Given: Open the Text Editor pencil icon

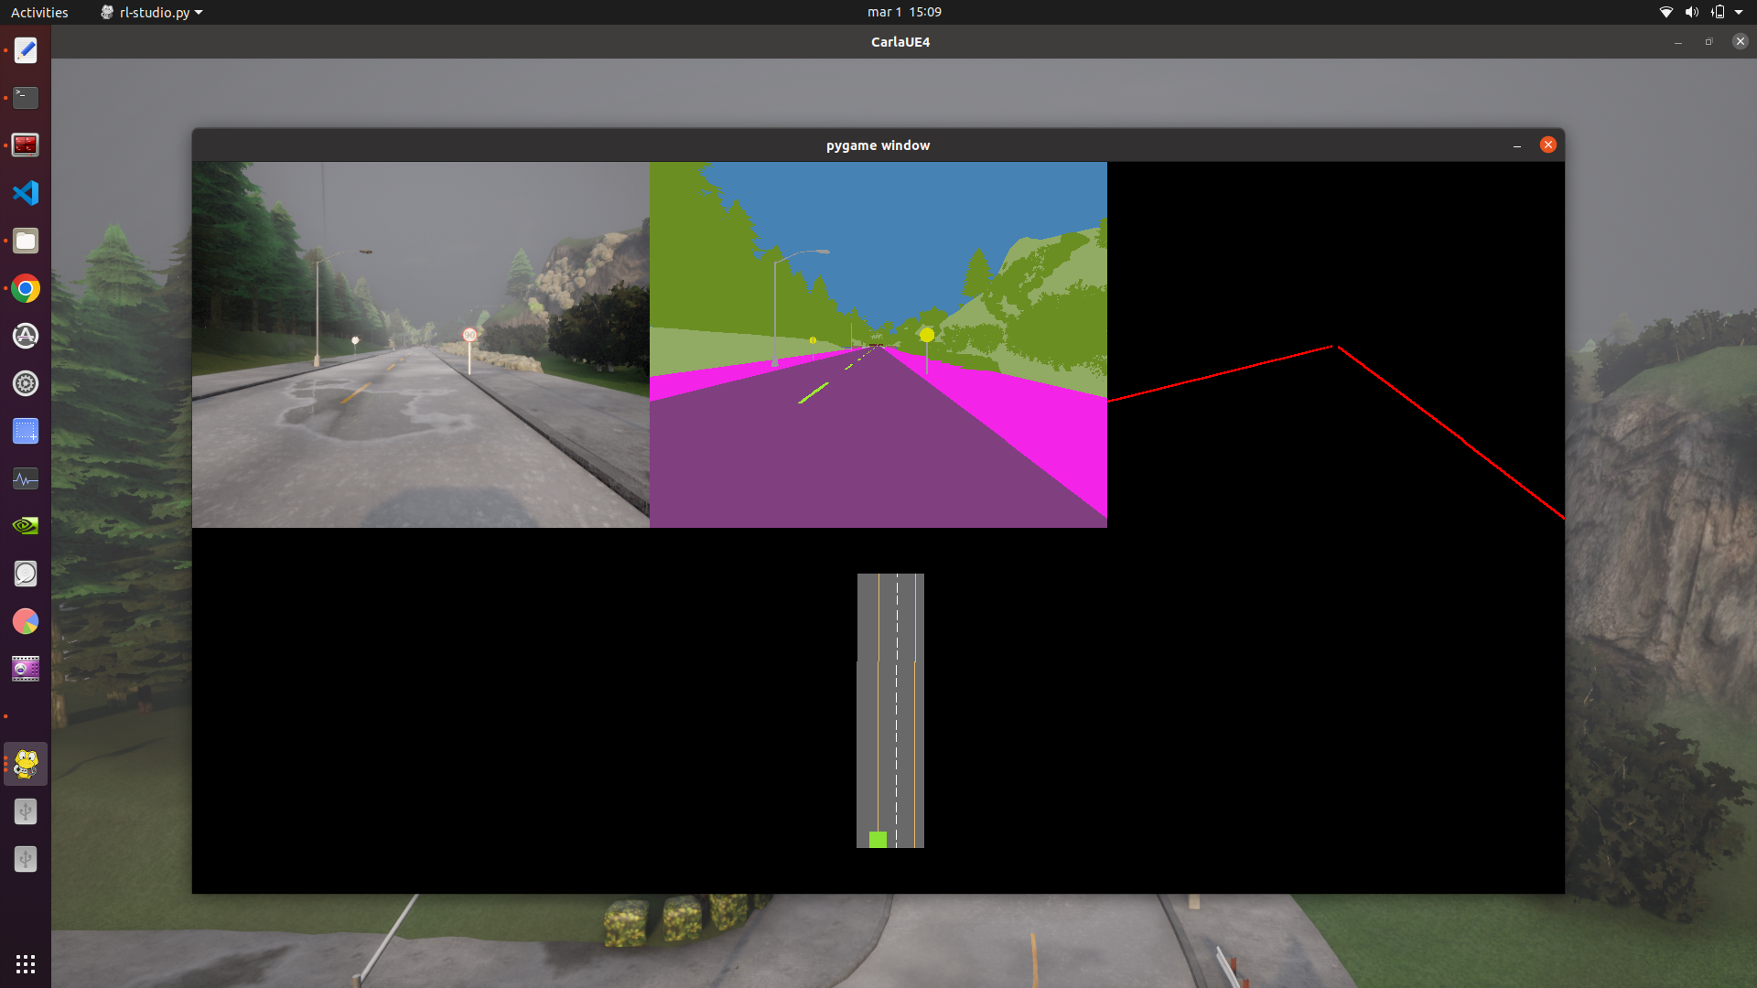Looking at the screenshot, I should (26, 50).
